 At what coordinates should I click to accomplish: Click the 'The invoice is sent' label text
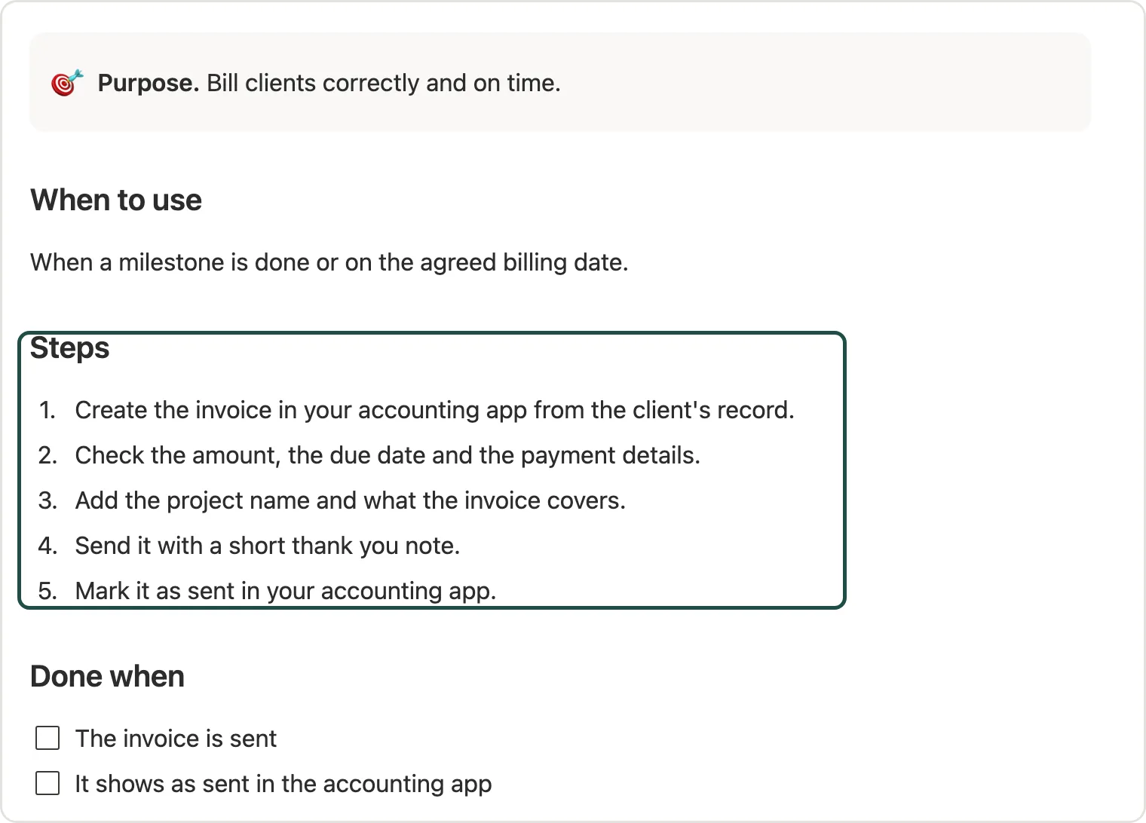tap(176, 739)
